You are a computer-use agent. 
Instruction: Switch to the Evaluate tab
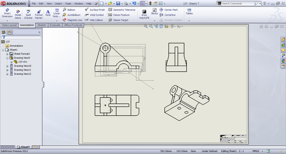tap(55, 25)
